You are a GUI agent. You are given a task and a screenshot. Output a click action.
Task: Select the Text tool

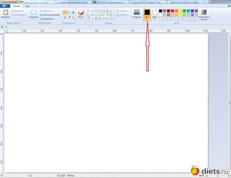[x=73, y=12]
